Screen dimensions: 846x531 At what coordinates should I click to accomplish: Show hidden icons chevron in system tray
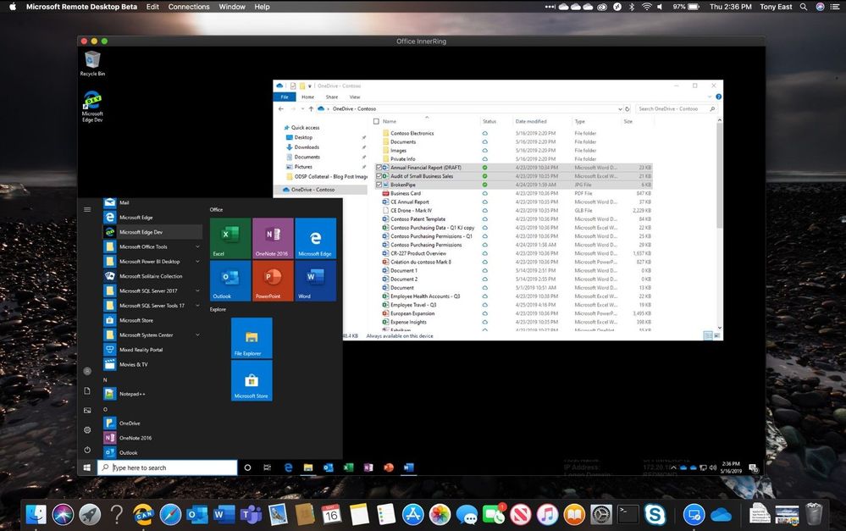[x=673, y=467]
